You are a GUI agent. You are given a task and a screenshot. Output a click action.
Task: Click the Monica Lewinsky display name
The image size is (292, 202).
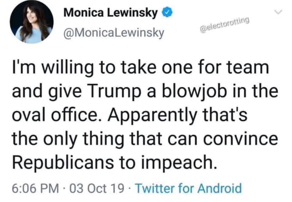(111, 13)
